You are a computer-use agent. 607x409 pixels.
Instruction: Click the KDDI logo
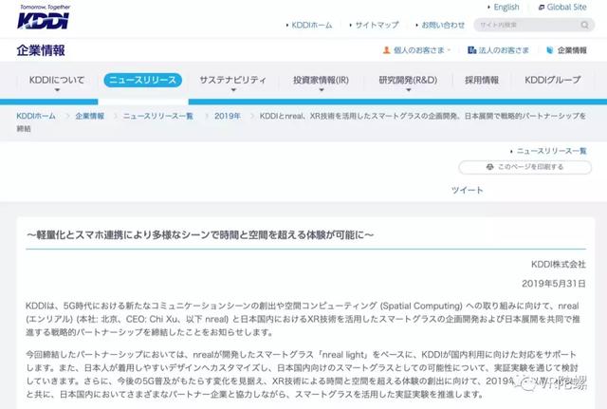(44, 17)
